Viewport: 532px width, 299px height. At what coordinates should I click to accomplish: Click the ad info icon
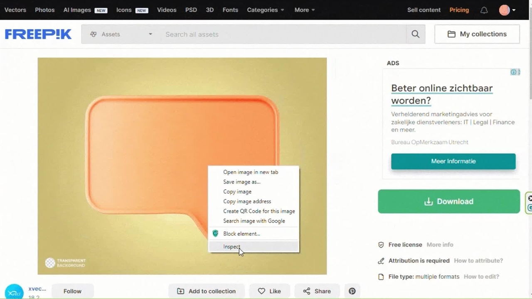point(514,72)
